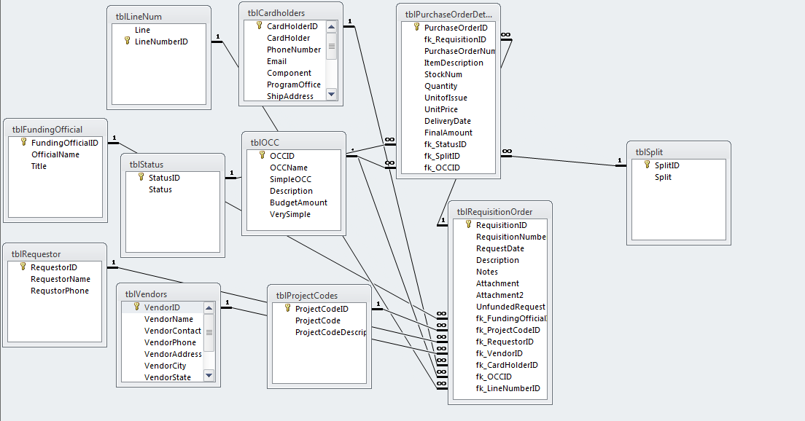Select the tblStatus table title
This screenshot has height=421, width=805.
pos(147,165)
